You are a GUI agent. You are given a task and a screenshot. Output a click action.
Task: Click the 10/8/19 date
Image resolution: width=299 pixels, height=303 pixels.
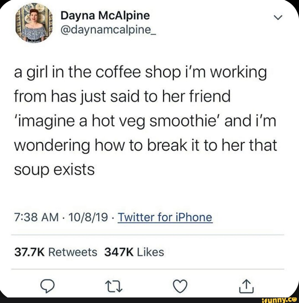pos(88,217)
